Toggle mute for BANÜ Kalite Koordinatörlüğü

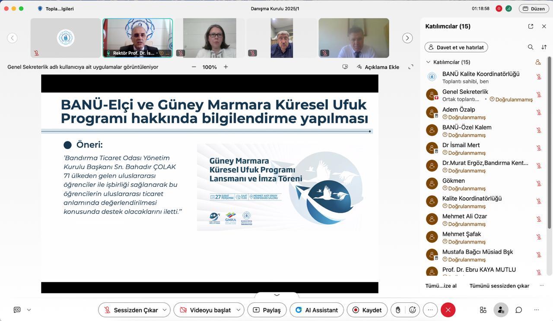point(539,77)
